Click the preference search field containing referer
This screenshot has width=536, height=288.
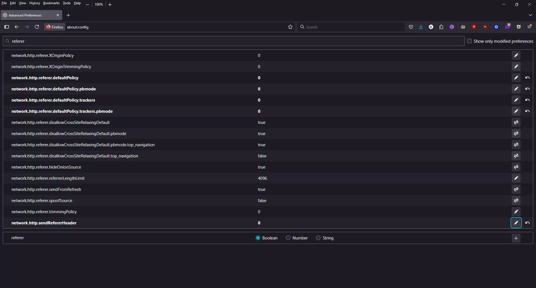[234, 41]
